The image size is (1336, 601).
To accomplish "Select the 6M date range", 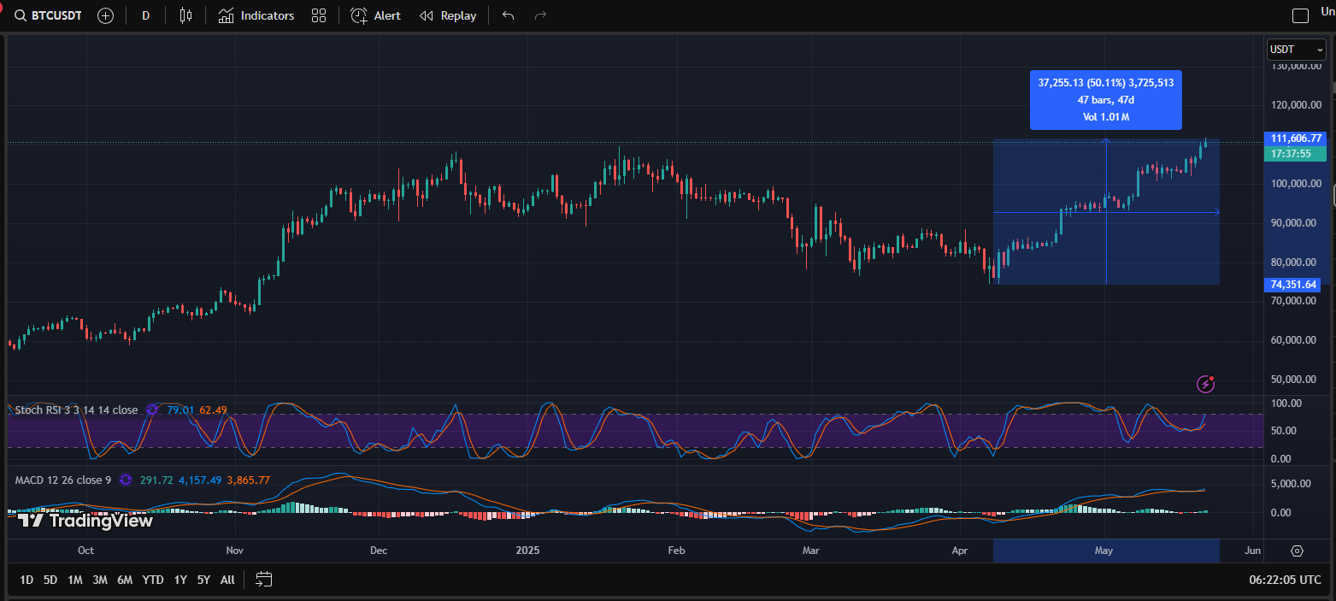I will coord(125,580).
